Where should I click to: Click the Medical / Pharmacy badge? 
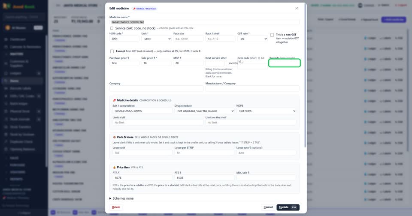click(144, 9)
